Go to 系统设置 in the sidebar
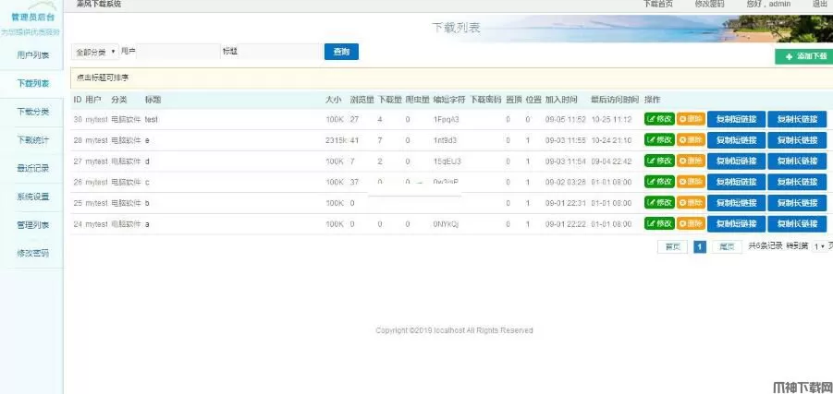Screen dimensions: 833x394 point(32,197)
